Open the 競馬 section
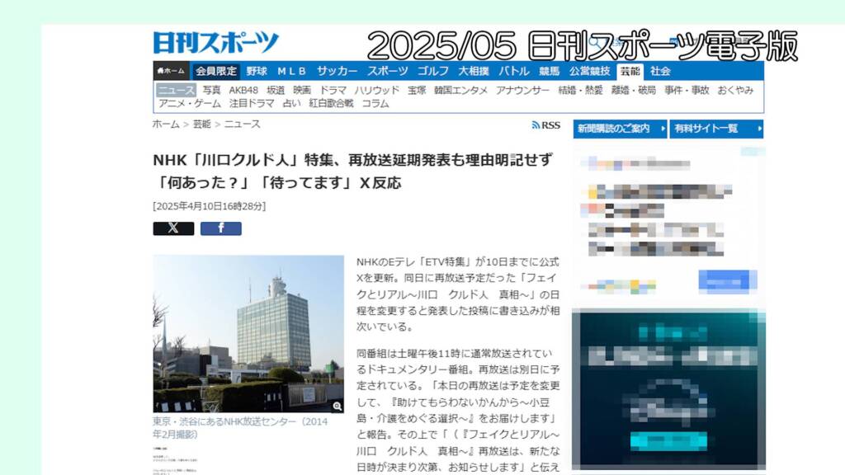Viewport: 845px width, 475px height. tap(549, 71)
